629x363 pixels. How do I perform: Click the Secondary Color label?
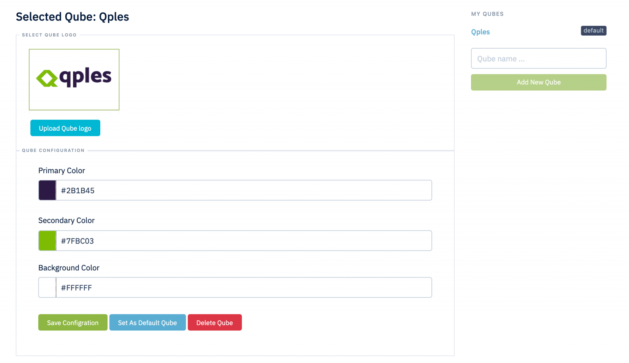[x=66, y=221]
